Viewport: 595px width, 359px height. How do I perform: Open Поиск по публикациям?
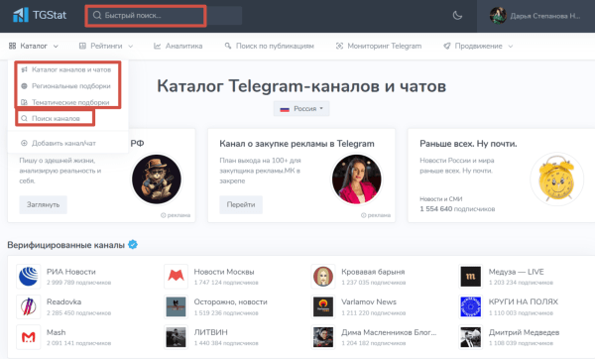(x=275, y=46)
